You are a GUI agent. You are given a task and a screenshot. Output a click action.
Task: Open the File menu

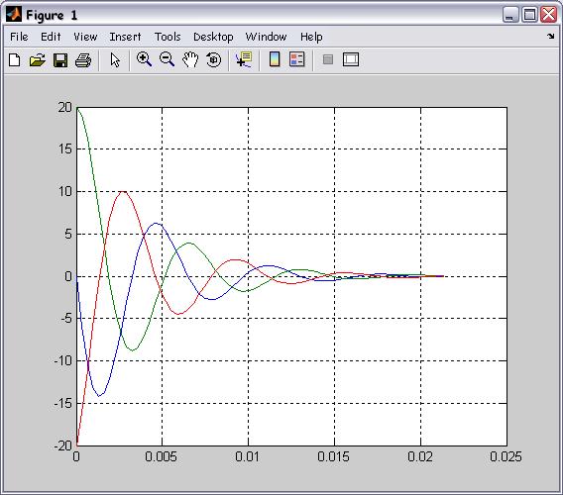click(19, 37)
